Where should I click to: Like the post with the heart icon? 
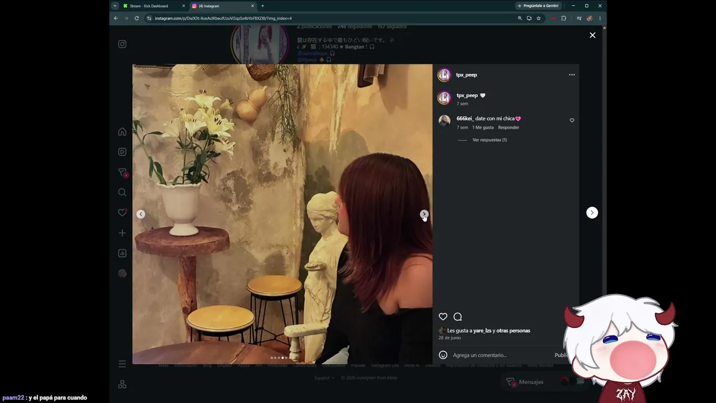pos(443,317)
